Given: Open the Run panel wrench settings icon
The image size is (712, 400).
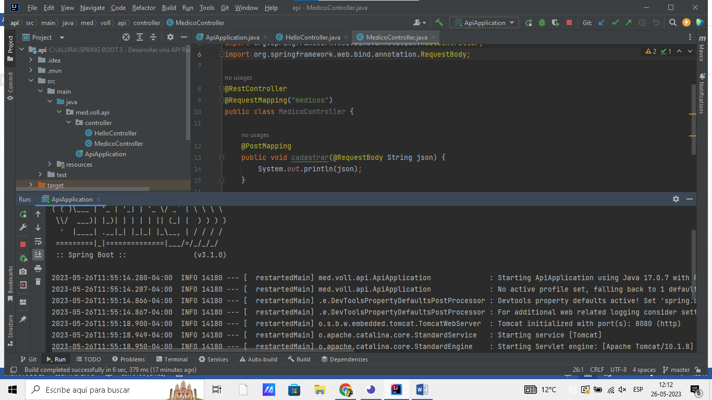Looking at the screenshot, I should pos(23,227).
